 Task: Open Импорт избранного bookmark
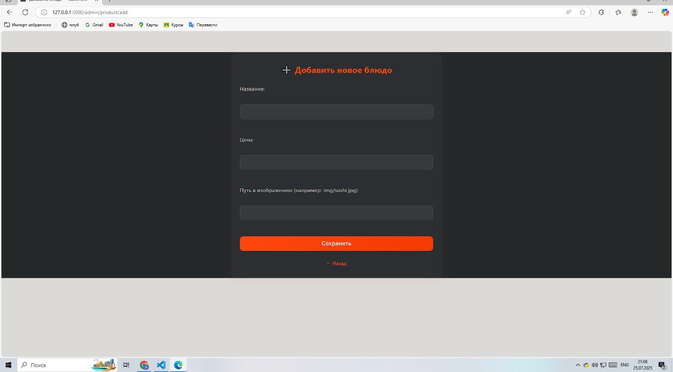(x=27, y=25)
